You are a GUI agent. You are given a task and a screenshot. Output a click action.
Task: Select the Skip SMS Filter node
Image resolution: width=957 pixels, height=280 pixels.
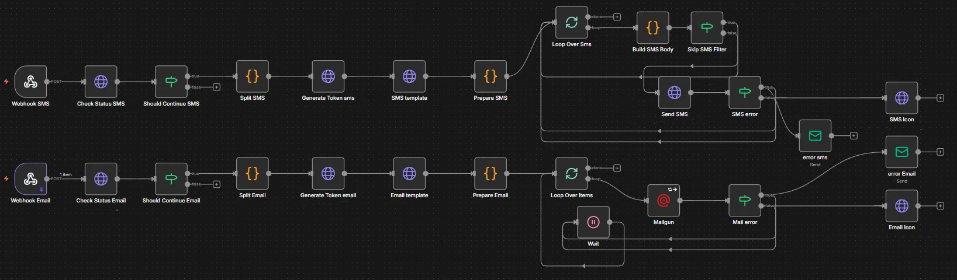point(707,27)
